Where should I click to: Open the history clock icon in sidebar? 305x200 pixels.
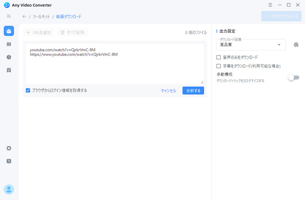tap(9, 57)
